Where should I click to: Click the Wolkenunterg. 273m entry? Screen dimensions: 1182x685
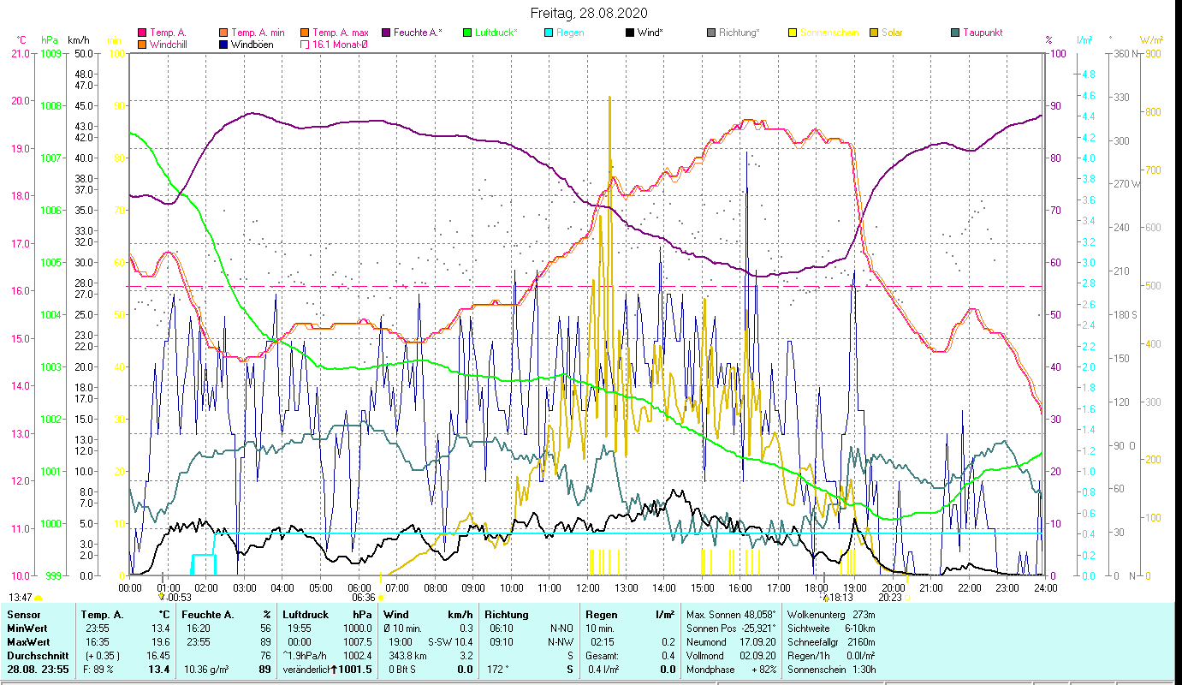click(830, 615)
